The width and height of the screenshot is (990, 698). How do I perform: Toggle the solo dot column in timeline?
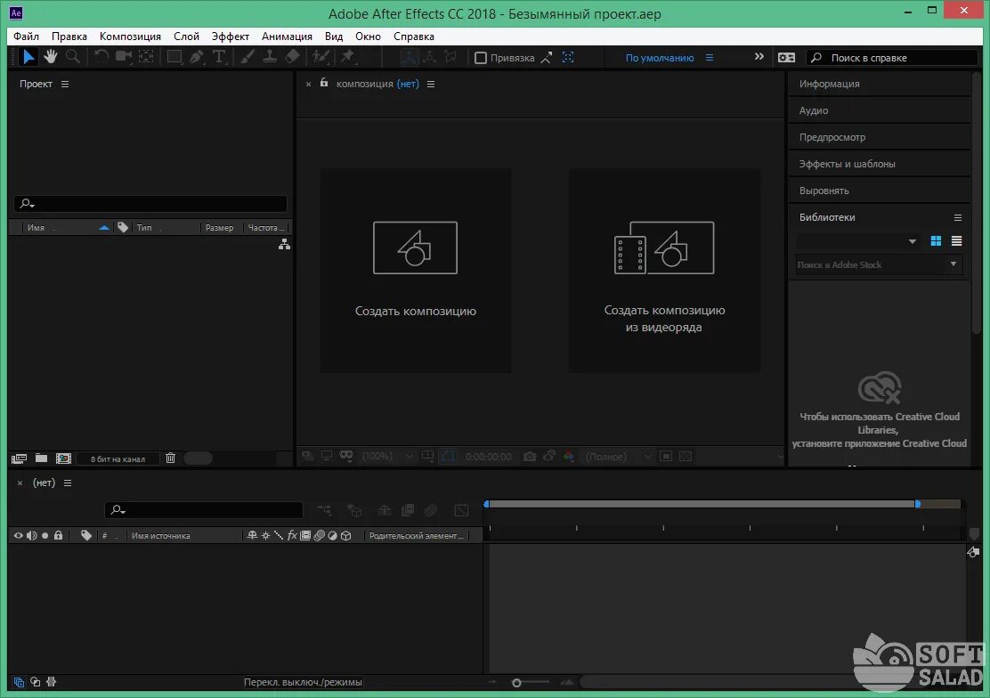click(x=45, y=536)
